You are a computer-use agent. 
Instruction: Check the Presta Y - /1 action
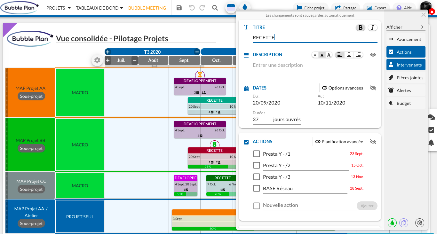257,154
